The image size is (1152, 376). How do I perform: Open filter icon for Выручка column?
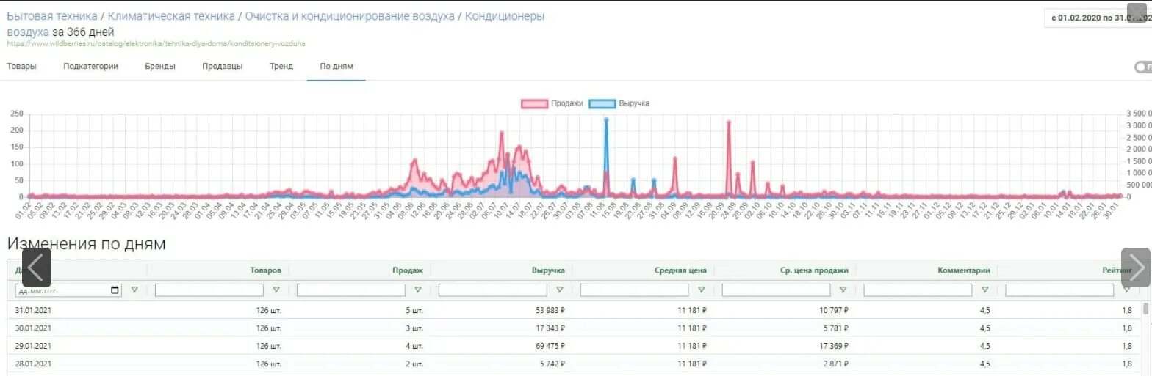pyautogui.click(x=560, y=290)
